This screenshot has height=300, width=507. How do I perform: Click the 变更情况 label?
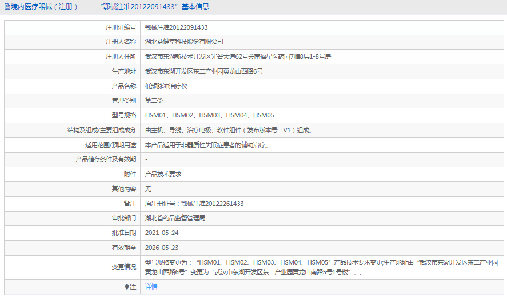click(x=124, y=267)
